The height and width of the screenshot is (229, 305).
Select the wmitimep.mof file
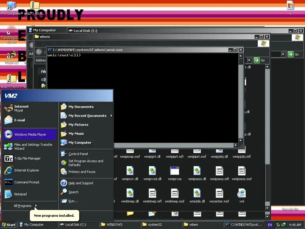[175, 196]
